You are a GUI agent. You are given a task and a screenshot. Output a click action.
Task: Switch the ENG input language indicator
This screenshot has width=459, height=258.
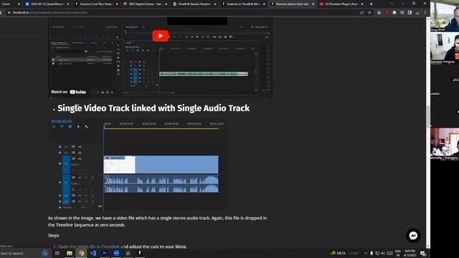(398, 253)
